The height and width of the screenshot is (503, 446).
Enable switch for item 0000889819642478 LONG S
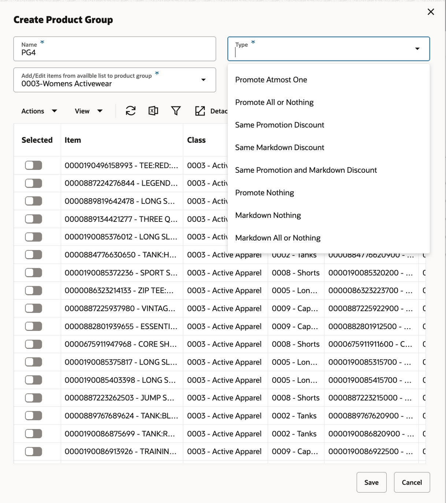(x=34, y=201)
